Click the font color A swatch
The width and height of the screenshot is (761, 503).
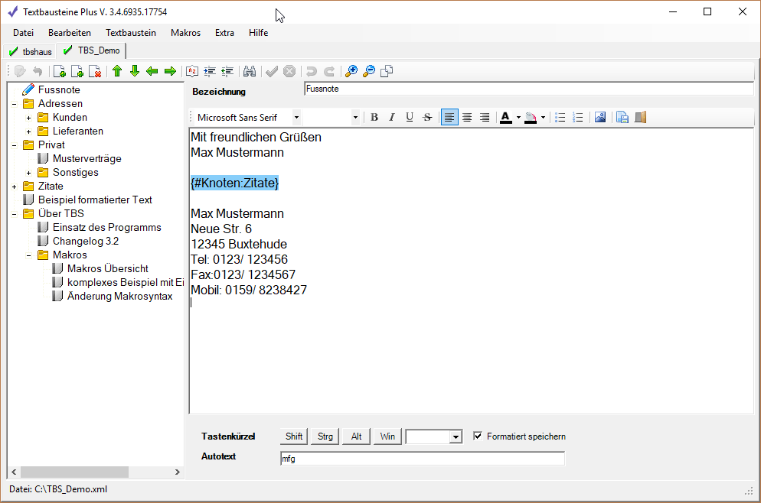pyautogui.click(x=506, y=117)
